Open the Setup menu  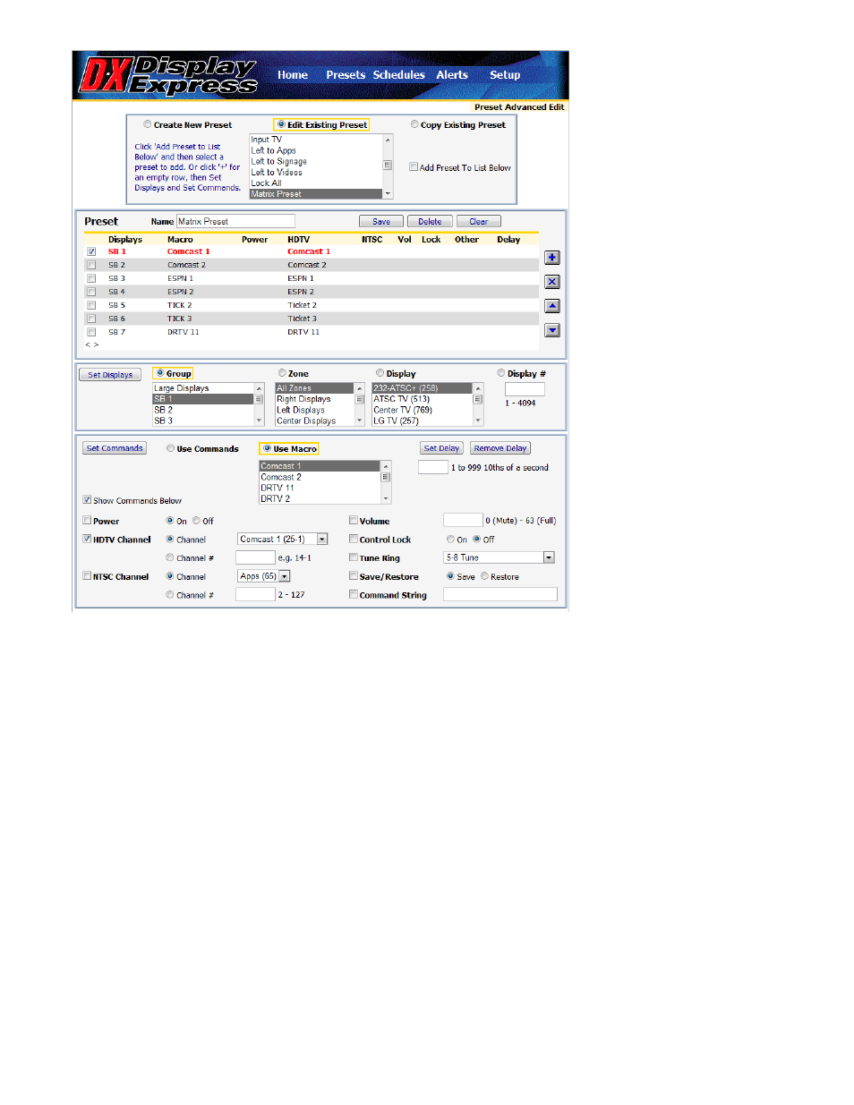(x=505, y=75)
